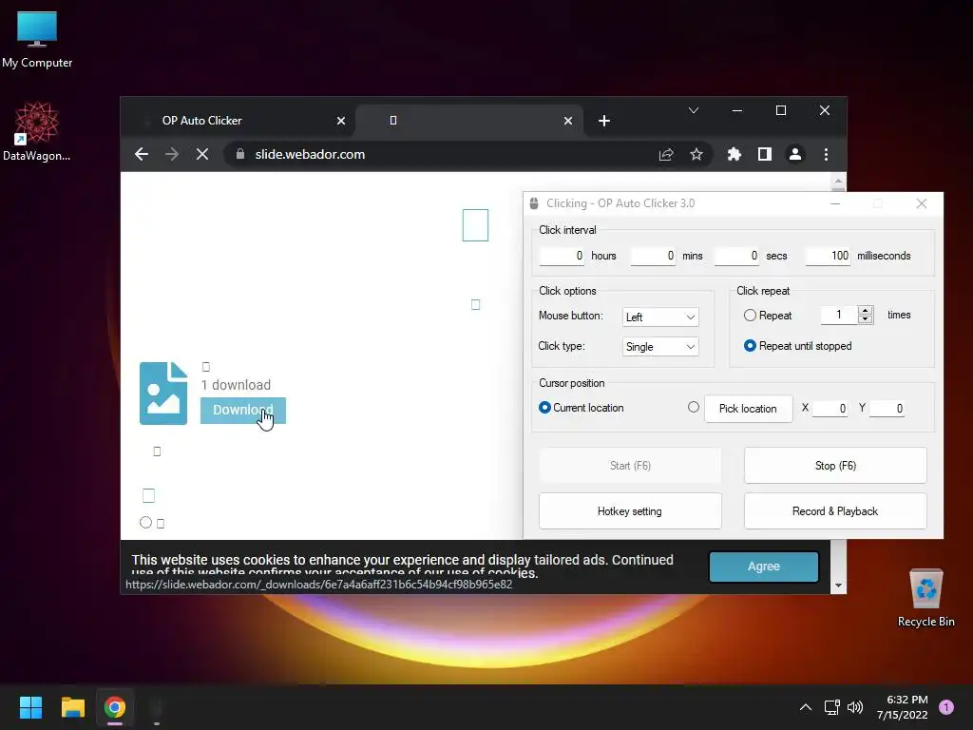Agree to the cookie notice

point(764,567)
